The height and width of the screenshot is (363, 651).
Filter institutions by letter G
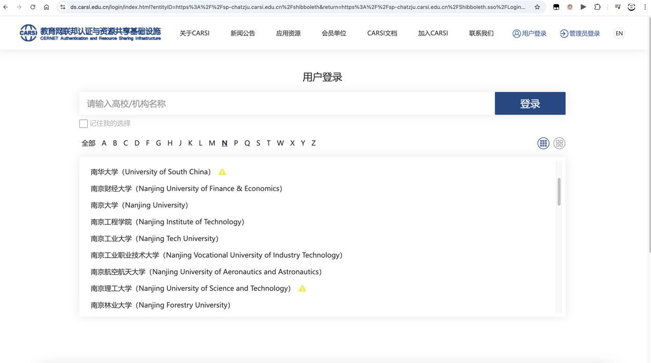click(x=159, y=143)
